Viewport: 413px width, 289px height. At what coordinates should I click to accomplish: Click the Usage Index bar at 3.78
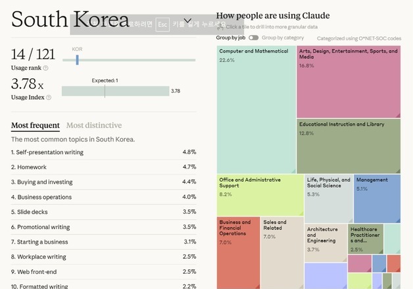coord(115,92)
